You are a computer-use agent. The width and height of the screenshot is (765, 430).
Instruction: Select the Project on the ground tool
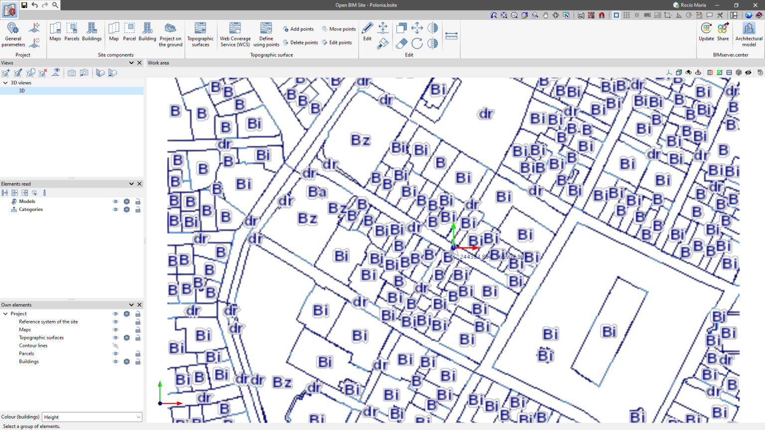click(170, 35)
